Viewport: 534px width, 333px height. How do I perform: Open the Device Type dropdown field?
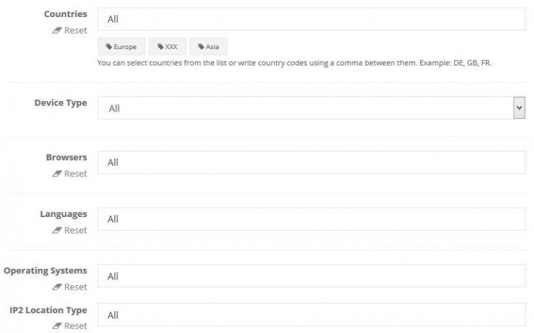tap(305, 108)
